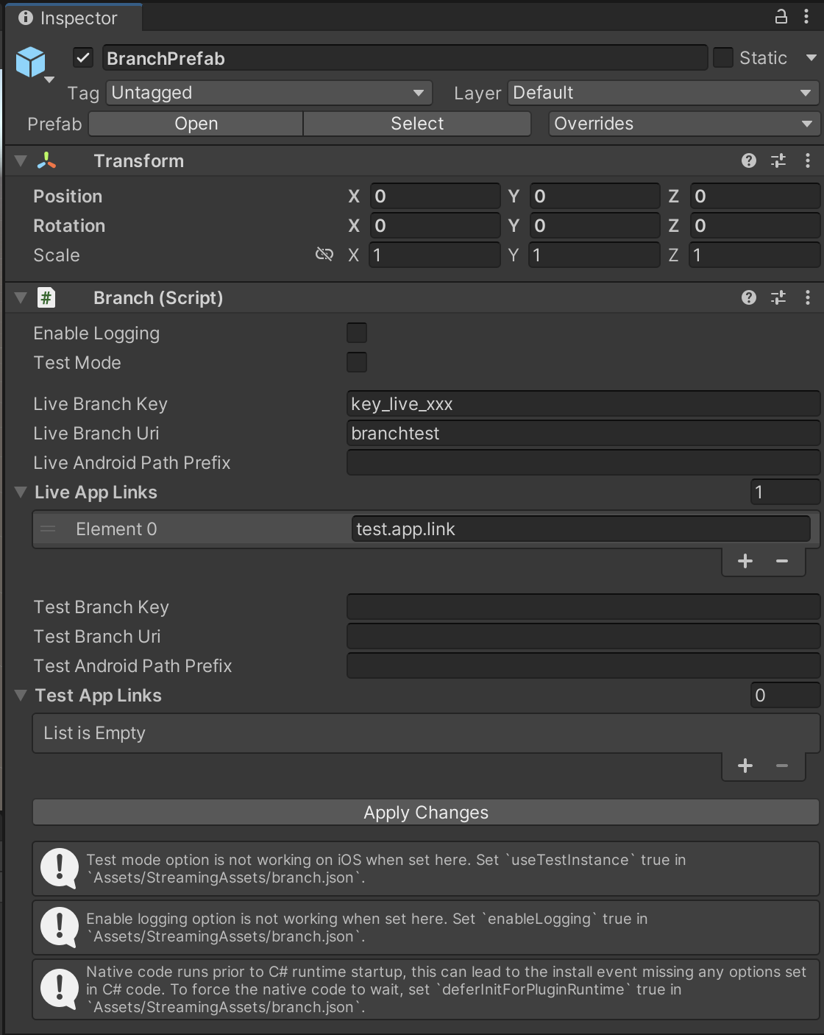
Task: Open the Inspector panel options menu
Action: [x=806, y=16]
